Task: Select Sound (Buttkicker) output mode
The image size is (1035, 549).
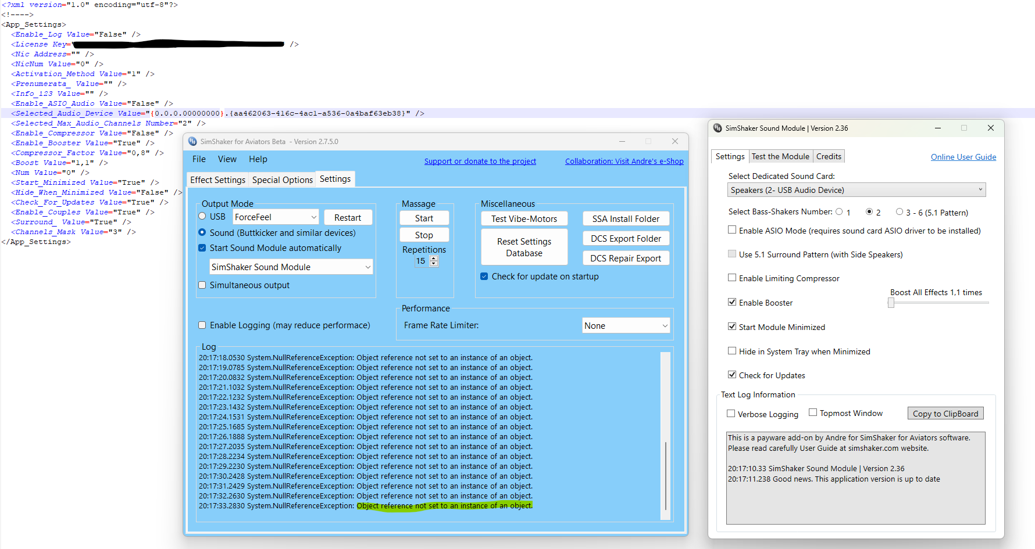Action: click(202, 232)
